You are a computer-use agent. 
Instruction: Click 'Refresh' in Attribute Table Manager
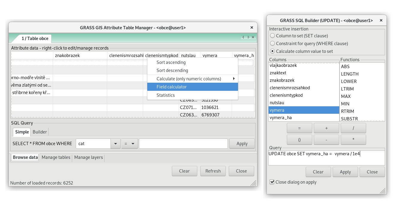[x=213, y=171]
